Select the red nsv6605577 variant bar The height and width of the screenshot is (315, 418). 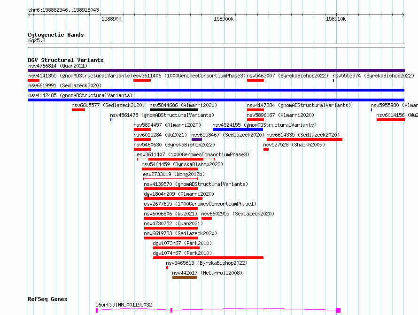[78, 110]
